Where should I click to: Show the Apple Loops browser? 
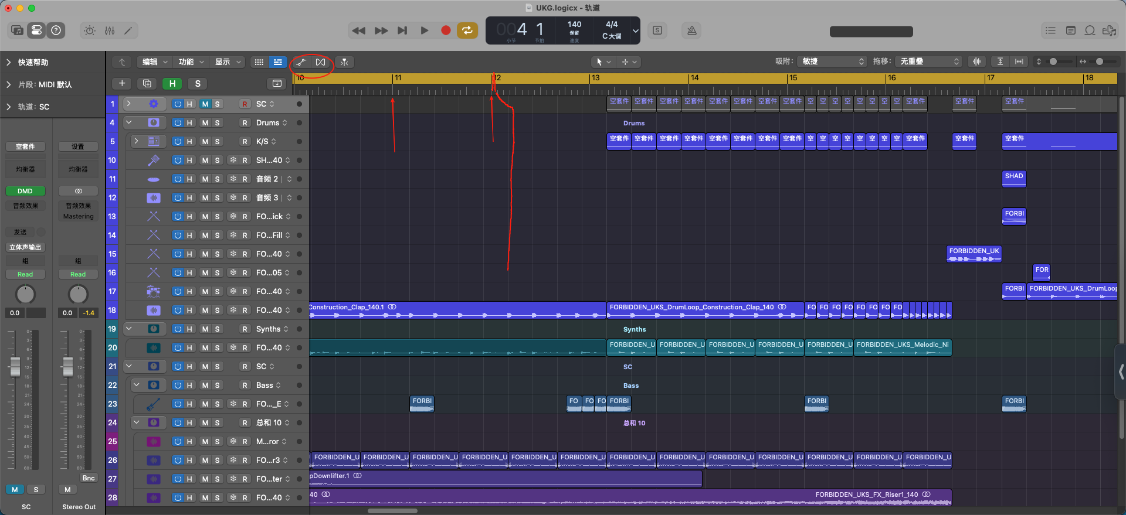(x=1090, y=30)
